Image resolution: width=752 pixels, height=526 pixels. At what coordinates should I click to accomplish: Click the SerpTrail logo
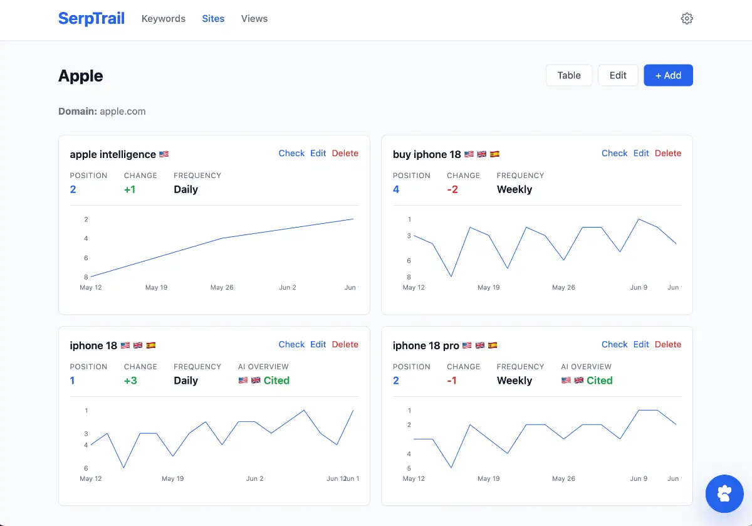[91, 19]
